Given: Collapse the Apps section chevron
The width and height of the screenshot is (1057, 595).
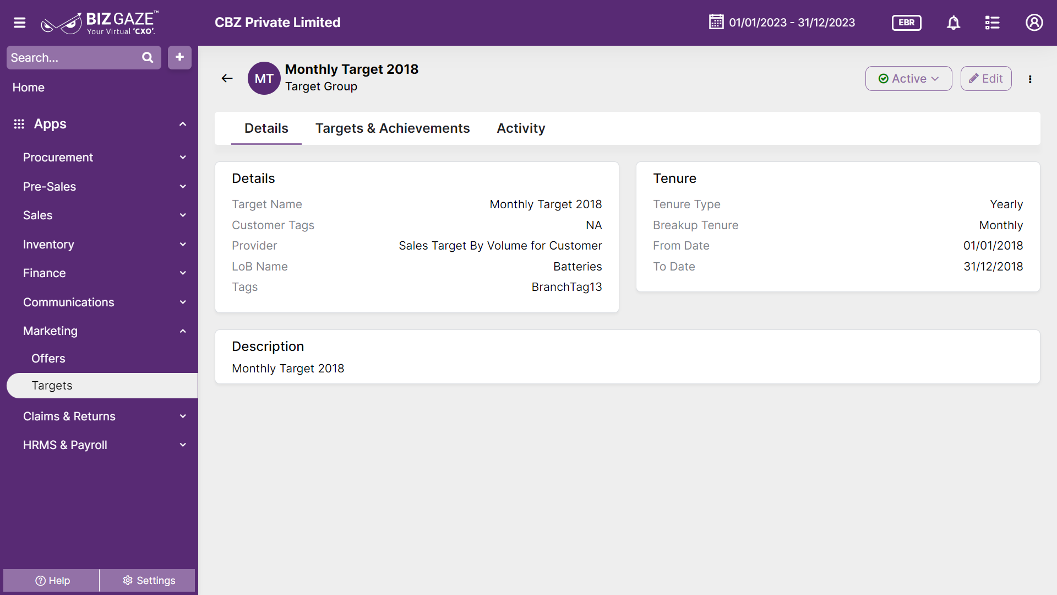Looking at the screenshot, I should pyautogui.click(x=183, y=124).
